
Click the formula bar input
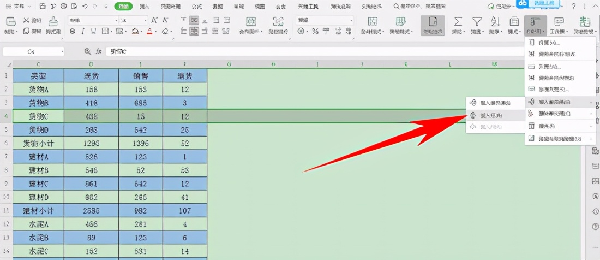click(314, 51)
